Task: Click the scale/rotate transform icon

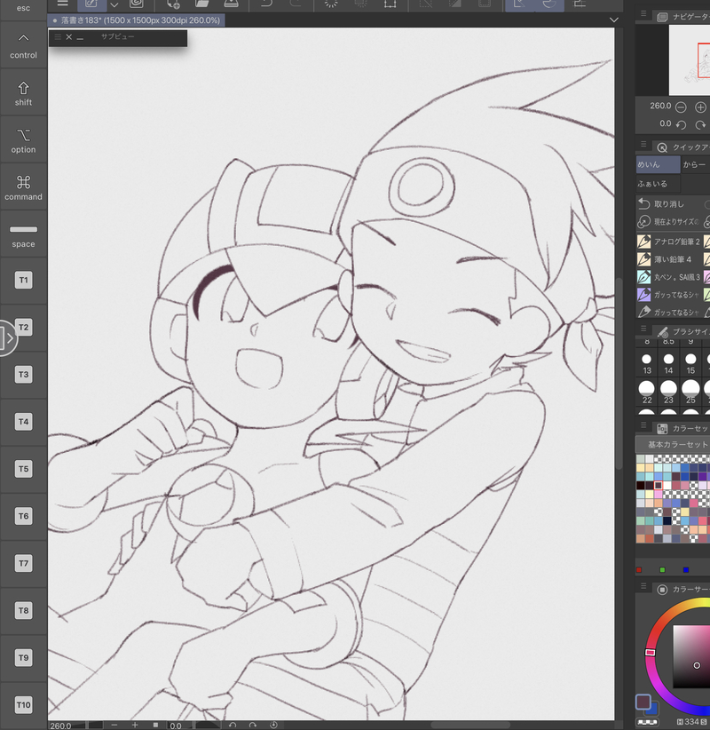Action: [390, 4]
